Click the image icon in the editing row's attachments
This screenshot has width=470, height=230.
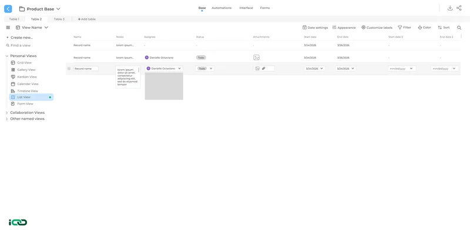pos(257,69)
